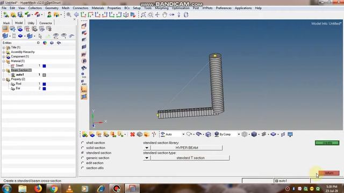Screen dimensions: 344x193
Task: Expand the Component (1) tree node
Action: point(4,57)
